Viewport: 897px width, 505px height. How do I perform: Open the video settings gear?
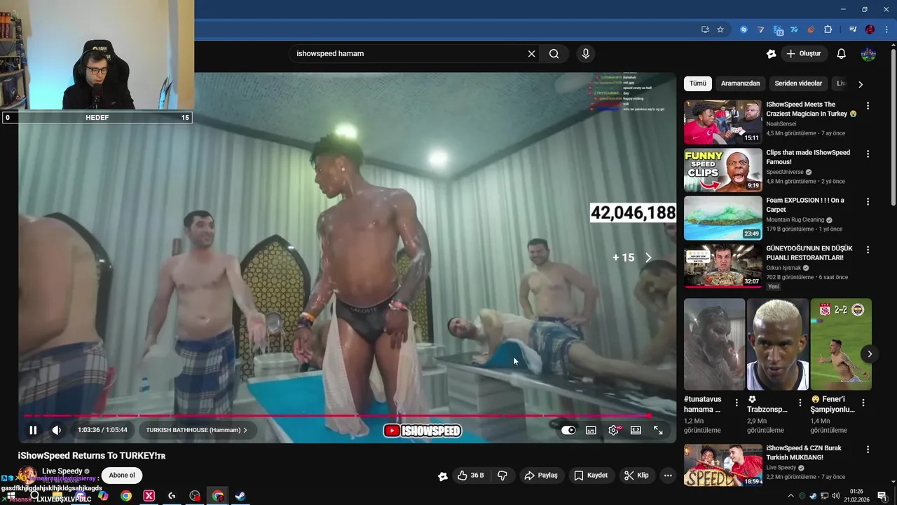613,430
